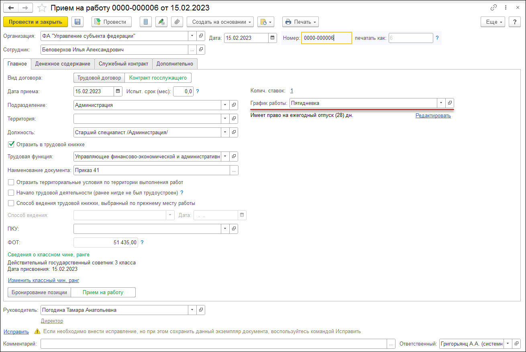Click help mark next to печатать как

[437, 38]
